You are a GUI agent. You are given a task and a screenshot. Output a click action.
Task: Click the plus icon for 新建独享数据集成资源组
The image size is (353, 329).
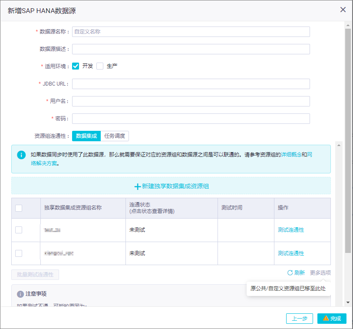click(x=137, y=186)
